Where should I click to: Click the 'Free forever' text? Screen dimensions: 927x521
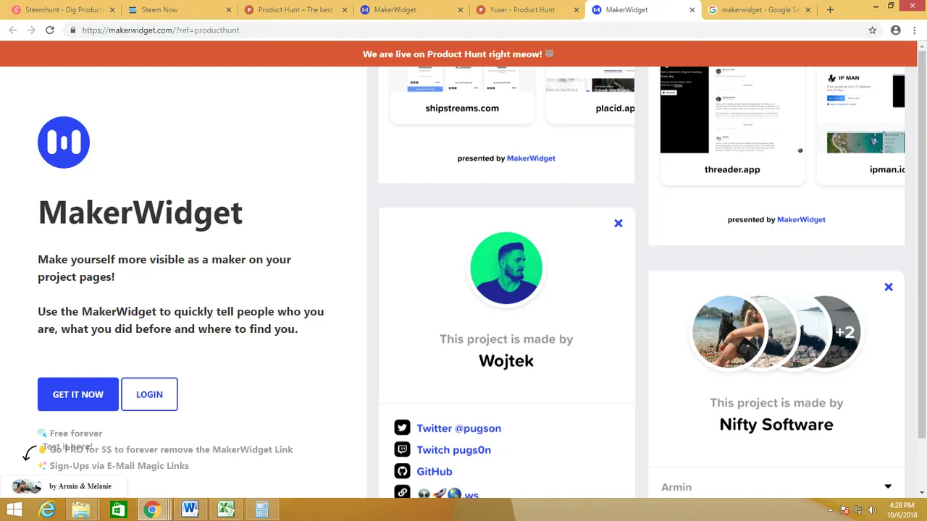click(76, 433)
